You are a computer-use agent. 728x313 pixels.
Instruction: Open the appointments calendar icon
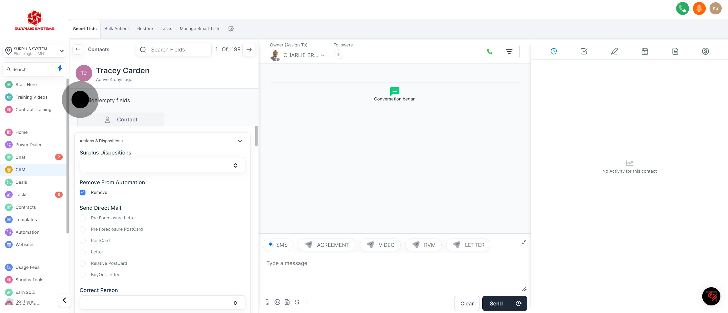tap(645, 51)
